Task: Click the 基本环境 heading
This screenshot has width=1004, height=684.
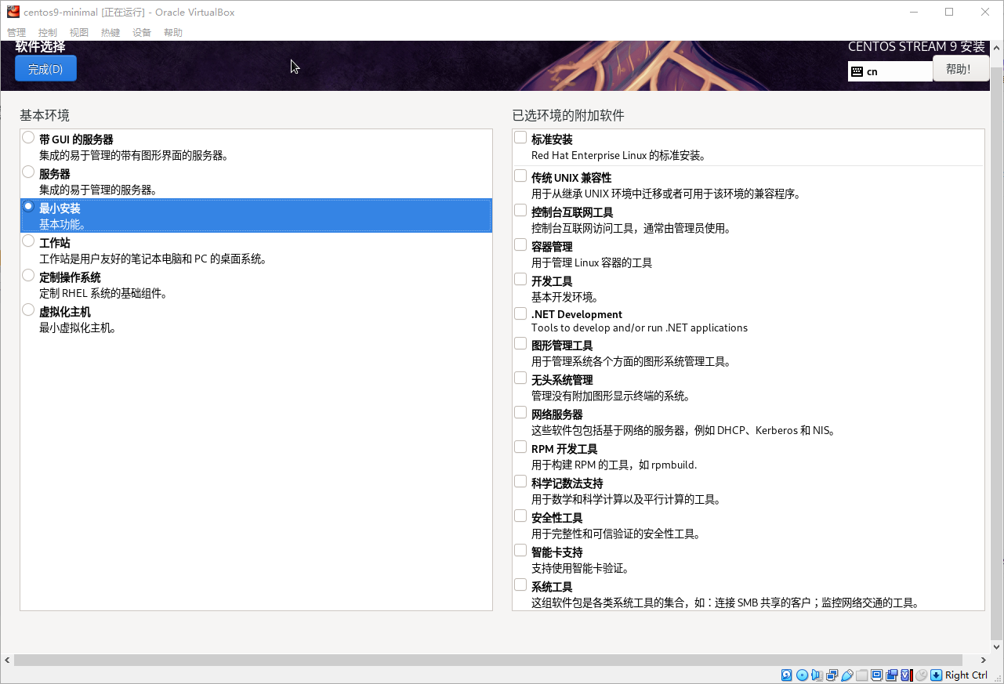Action: coord(45,115)
